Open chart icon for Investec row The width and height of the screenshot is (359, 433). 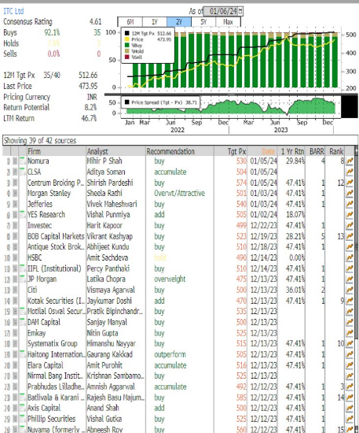350,226
